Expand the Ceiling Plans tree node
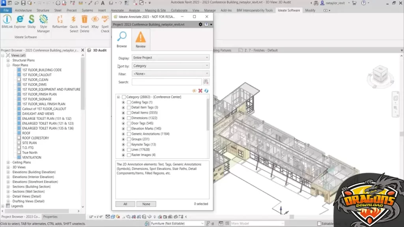404x227 pixels. pyautogui.click(x=8, y=162)
